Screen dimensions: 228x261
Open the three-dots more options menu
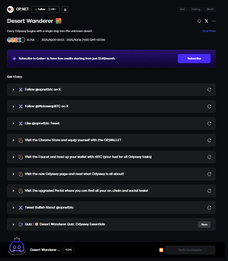click(x=214, y=21)
